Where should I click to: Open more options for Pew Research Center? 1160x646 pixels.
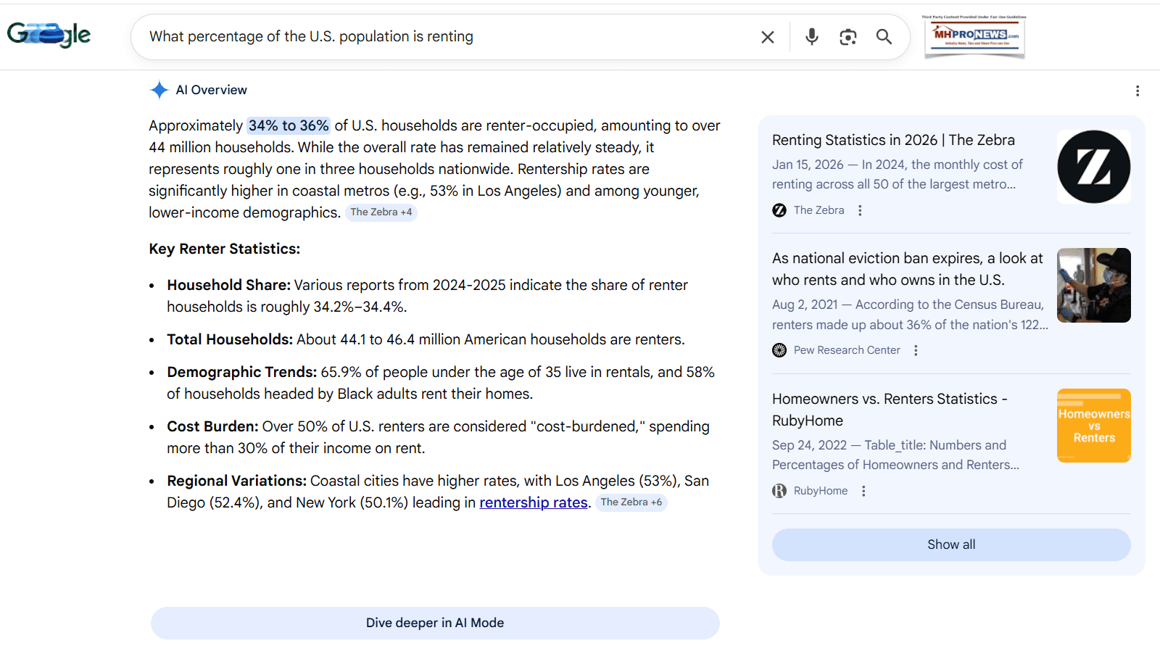[916, 350]
